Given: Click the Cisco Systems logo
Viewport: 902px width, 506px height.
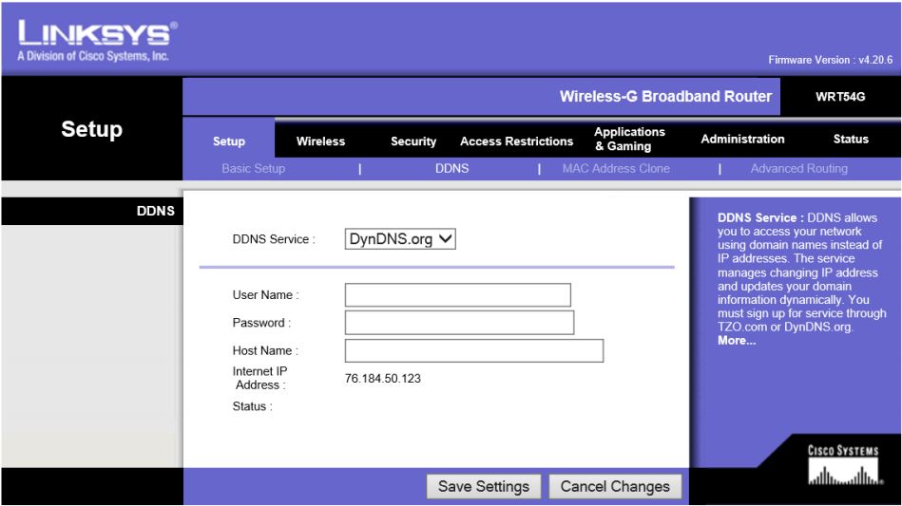Looking at the screenshot, I should (x=843, y=464).
